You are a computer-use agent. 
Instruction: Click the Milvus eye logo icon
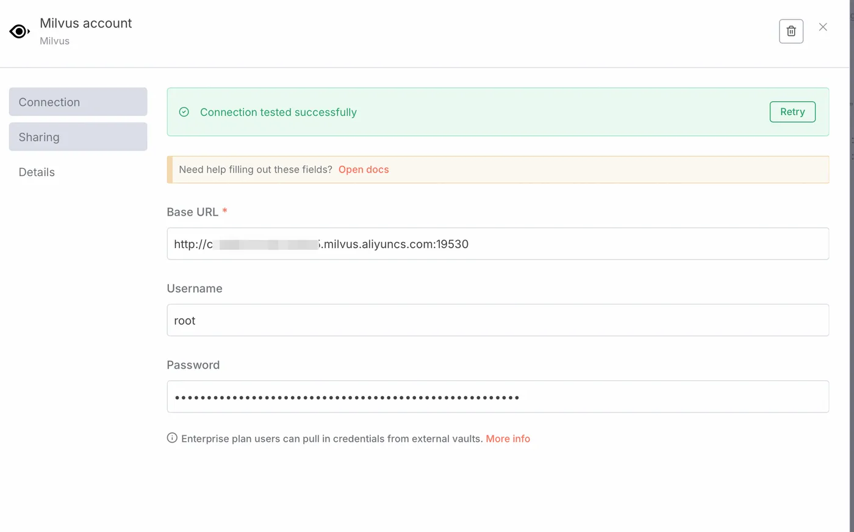(20, 31)
